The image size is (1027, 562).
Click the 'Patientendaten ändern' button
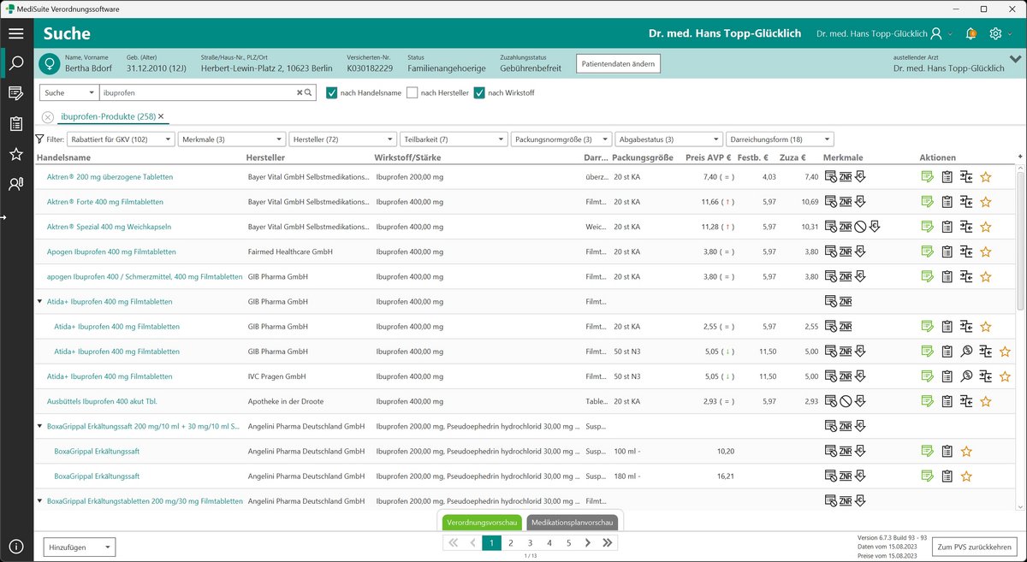coord(618,63)
